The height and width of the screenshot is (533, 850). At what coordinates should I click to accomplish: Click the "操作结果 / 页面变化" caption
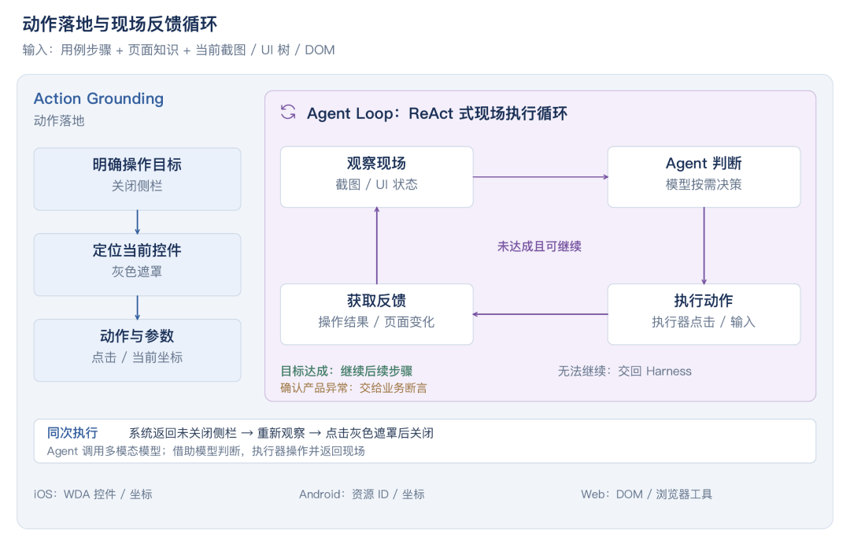pyautogui.click(x=376, y=322)
